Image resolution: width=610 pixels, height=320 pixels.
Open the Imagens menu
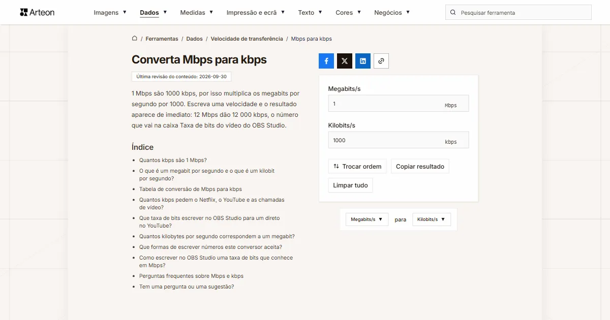pyautogui.click(x=110, y=12)
